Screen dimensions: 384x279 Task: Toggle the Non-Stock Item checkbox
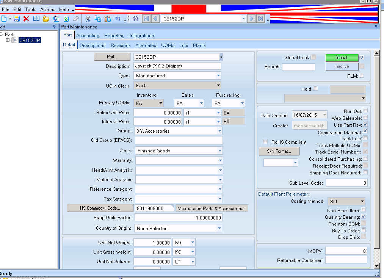click(364, 210)
